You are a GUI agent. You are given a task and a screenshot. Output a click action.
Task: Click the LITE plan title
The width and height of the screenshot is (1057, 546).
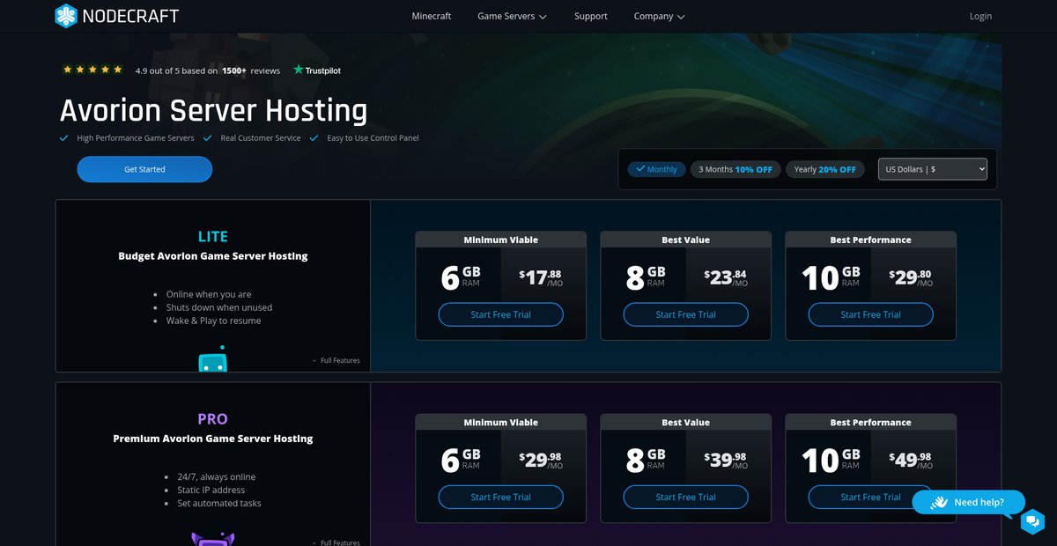point(213,237)
